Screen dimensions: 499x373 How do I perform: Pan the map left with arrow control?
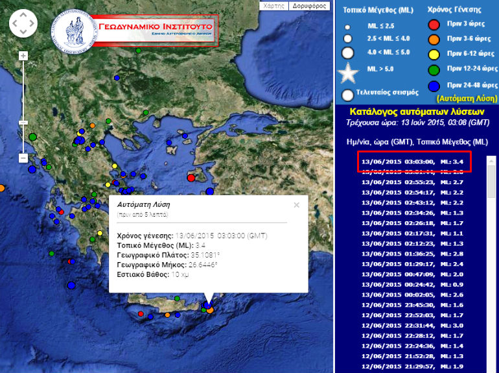tap(15, 25)
